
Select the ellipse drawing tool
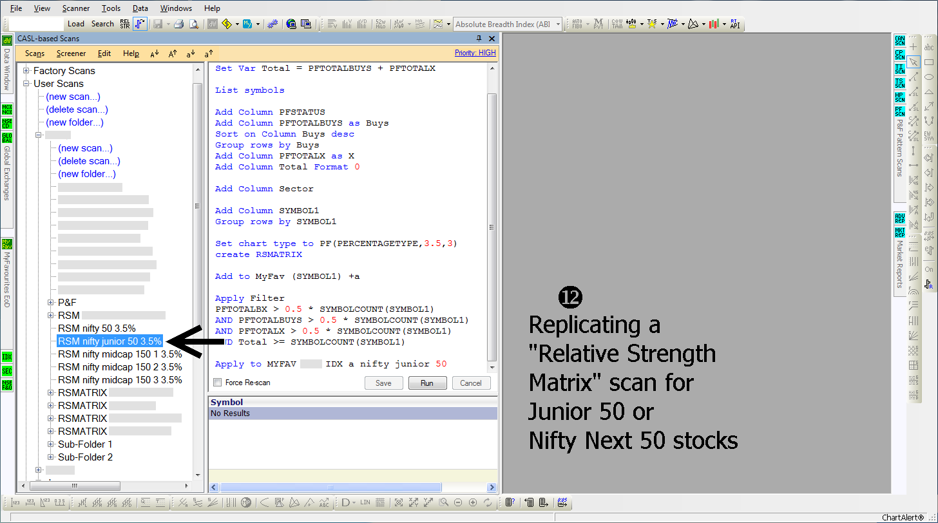929,77
